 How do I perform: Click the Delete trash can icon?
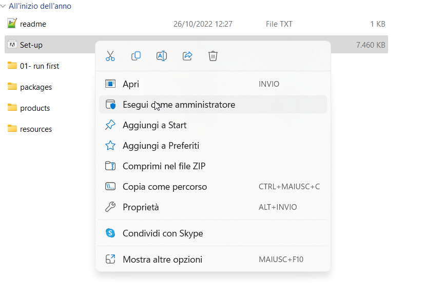[x=213, y=56]
